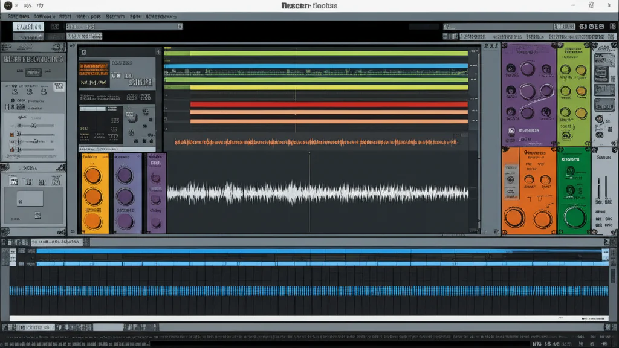
Task: Click the small icon at the long field's end
Action: click(180, 27)
